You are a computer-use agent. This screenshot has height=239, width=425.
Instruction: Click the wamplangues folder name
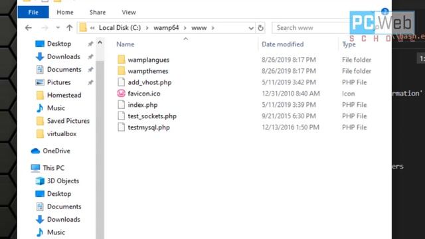point(149,60)
